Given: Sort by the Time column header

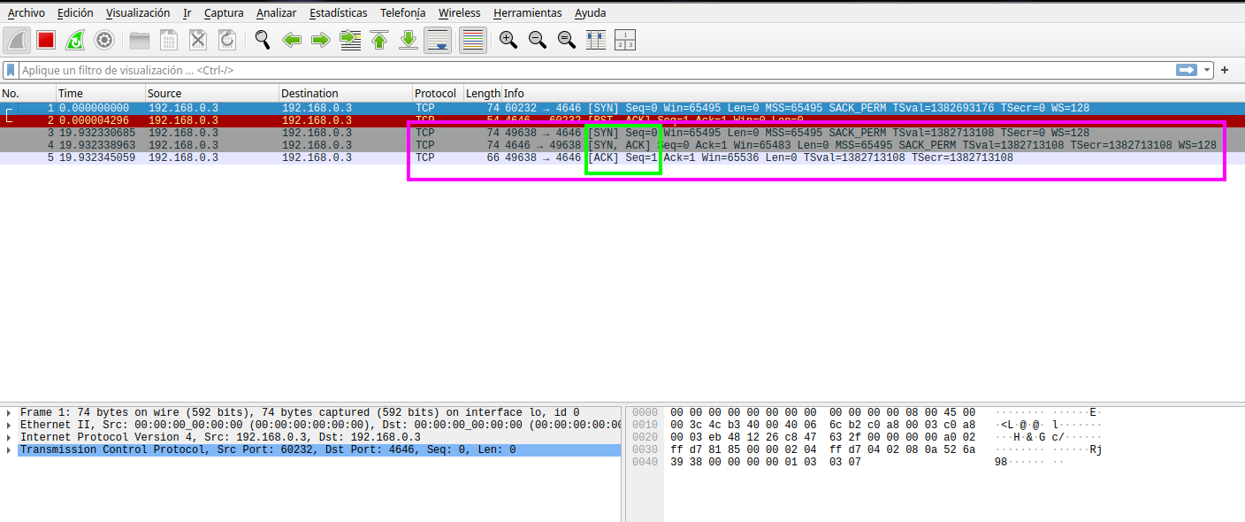Looking at the screenshot, I should (x=101, y=93).
